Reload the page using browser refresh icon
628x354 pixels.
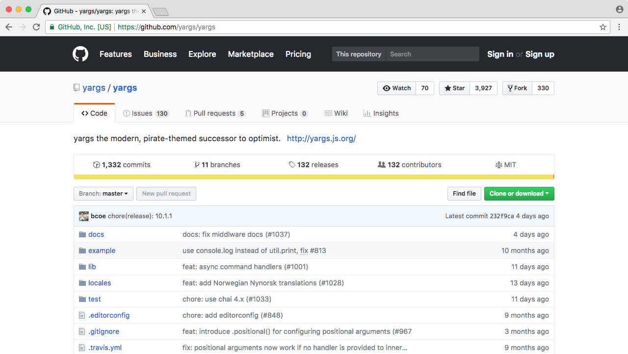(36, 27)
